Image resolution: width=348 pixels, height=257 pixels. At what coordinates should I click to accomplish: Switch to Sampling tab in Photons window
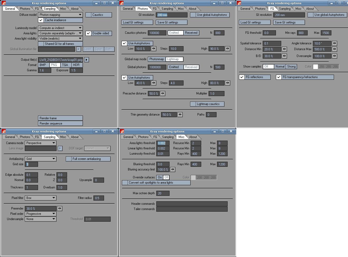(x=167, y=9)
